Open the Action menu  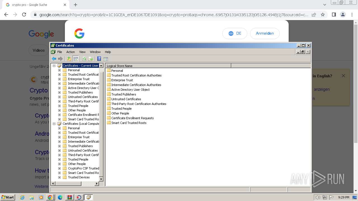(x=70, y=52)
